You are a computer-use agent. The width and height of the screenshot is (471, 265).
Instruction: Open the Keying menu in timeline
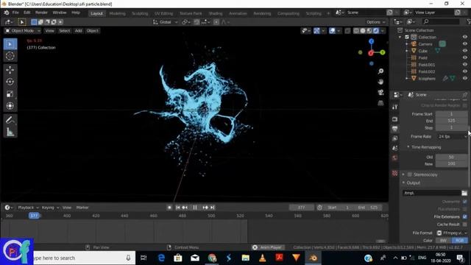point(50,208)
